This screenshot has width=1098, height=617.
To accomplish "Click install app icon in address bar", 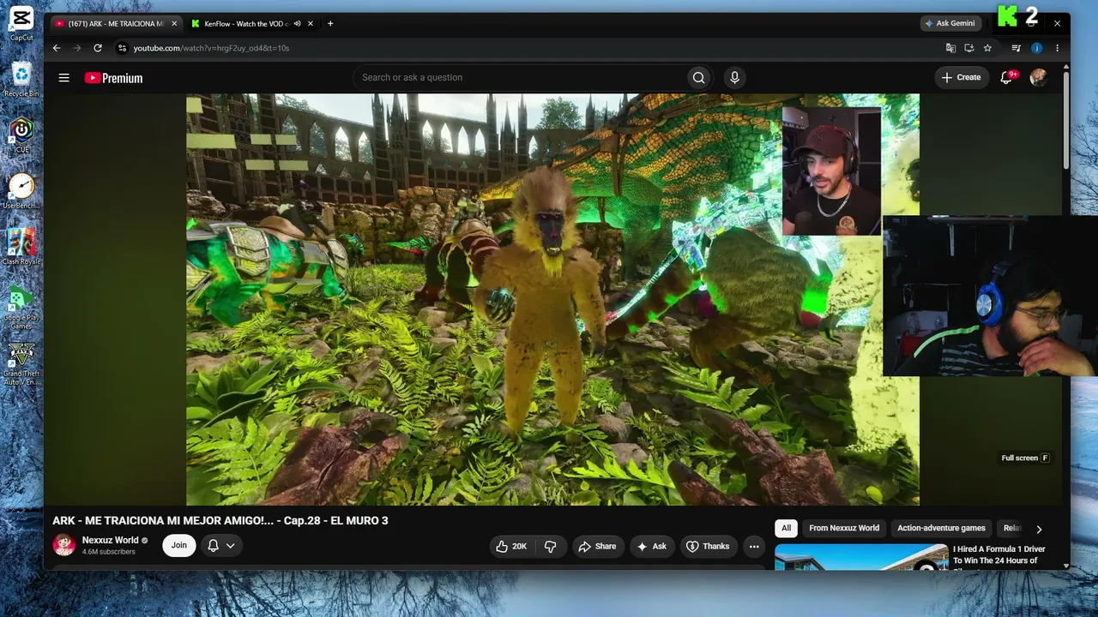I will [x=969, y=48].
